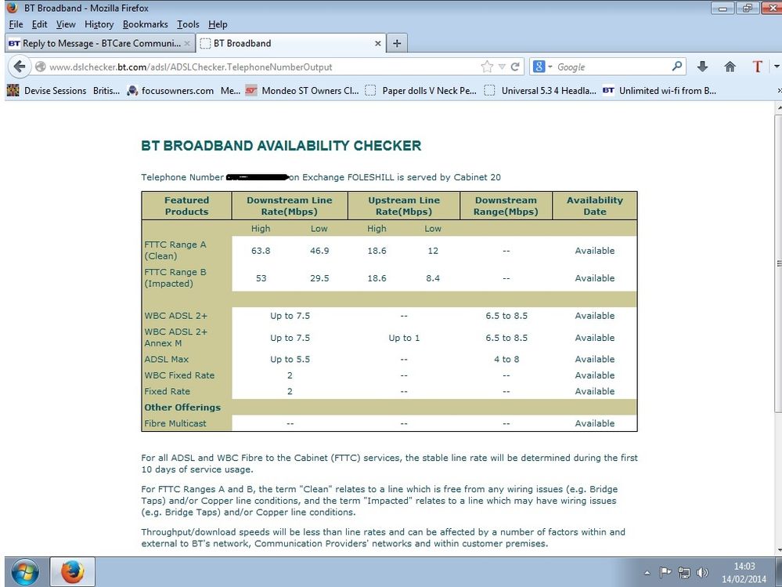Open the History menu
782x587 pixels.
[99, 24]
